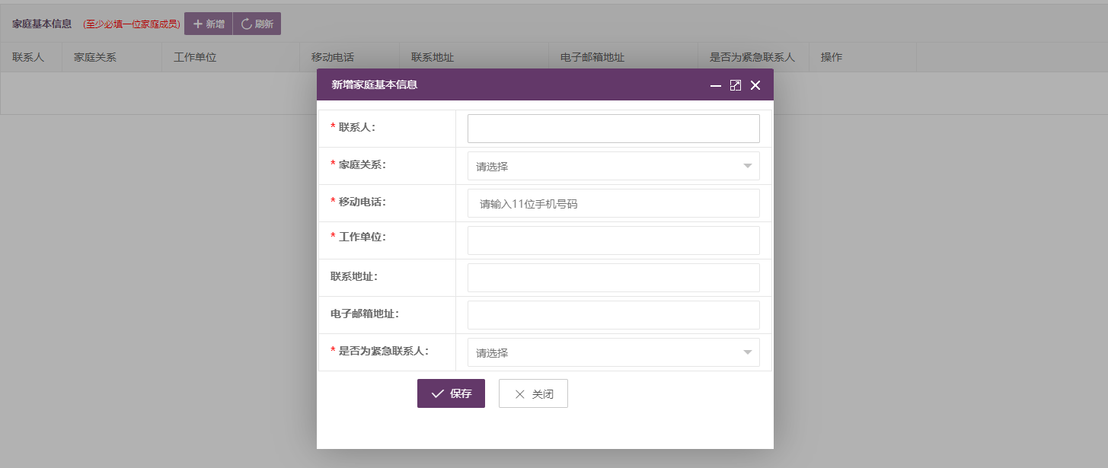The image size is (1108, 468).
Task: Click the 工作单位 column header
Action: 195,57
